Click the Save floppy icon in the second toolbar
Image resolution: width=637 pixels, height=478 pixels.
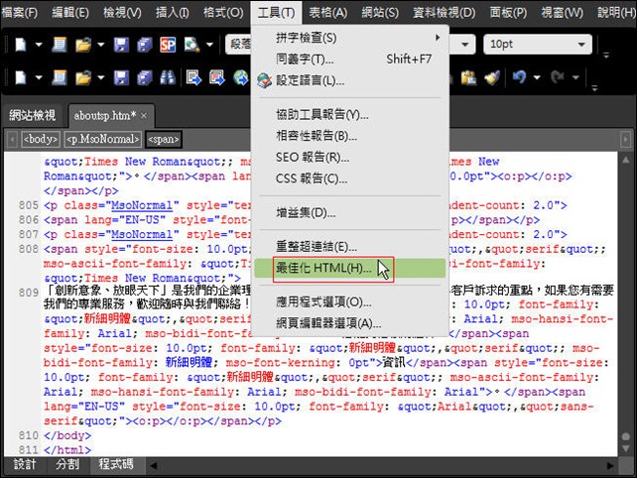121,77
